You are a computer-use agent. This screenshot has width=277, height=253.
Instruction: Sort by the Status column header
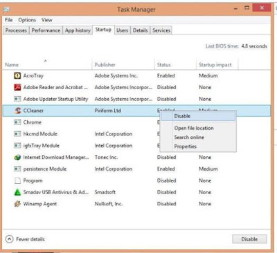175,64
